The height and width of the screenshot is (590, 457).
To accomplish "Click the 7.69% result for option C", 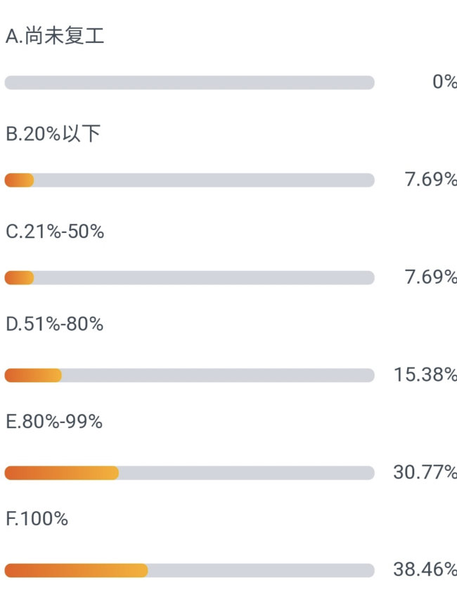I will (431, 277).
